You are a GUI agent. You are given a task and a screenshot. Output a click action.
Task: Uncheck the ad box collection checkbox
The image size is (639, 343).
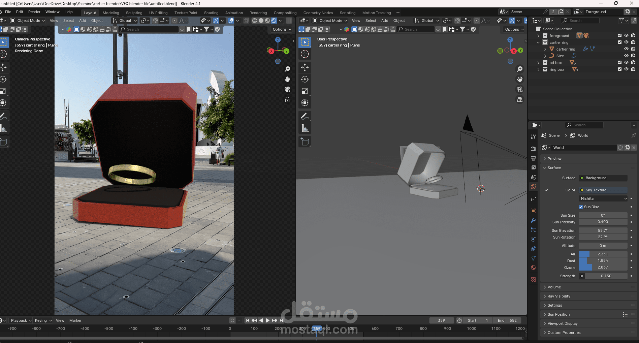(620, 62)
